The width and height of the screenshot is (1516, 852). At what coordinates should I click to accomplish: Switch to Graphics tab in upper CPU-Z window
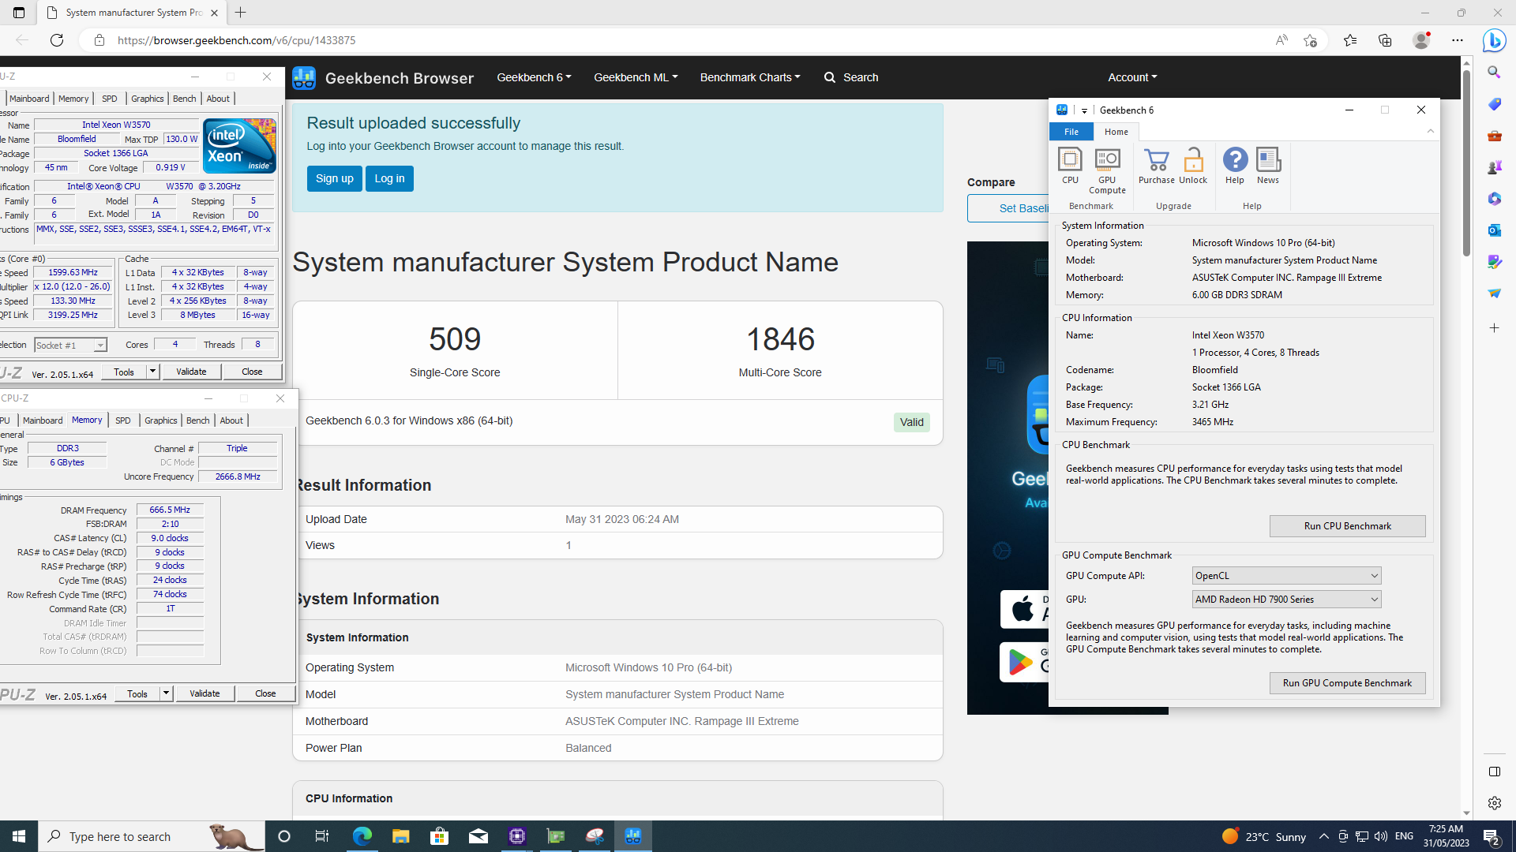point(148,99)
